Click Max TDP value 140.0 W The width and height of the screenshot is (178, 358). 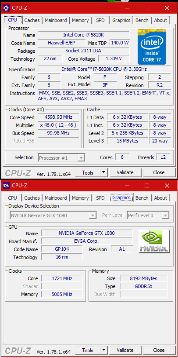(x=120, y=43)
